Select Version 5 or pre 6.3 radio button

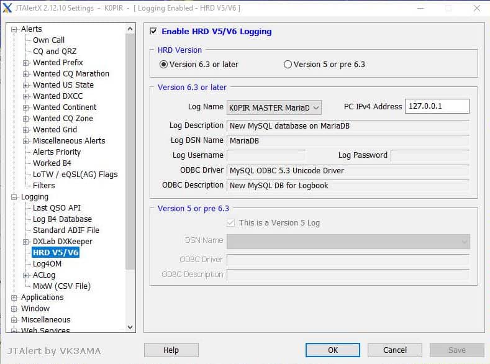coord(288,65)
